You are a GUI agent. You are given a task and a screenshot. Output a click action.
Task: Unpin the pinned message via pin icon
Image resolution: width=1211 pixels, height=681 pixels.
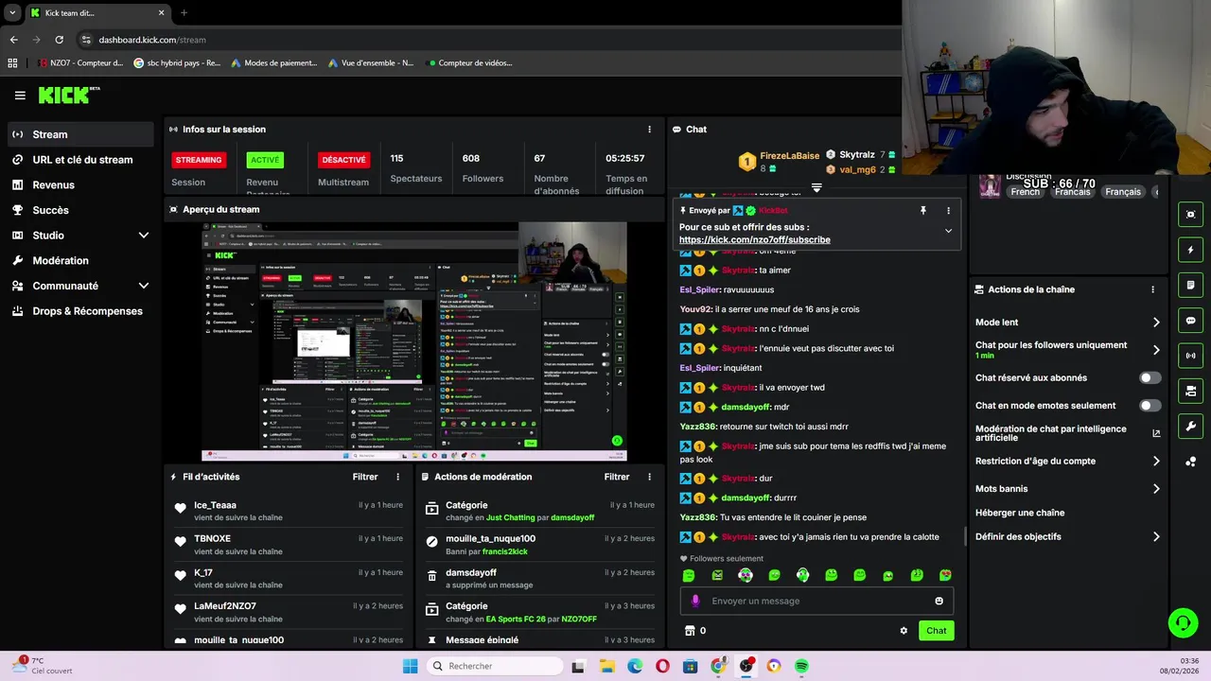point(923,211)
